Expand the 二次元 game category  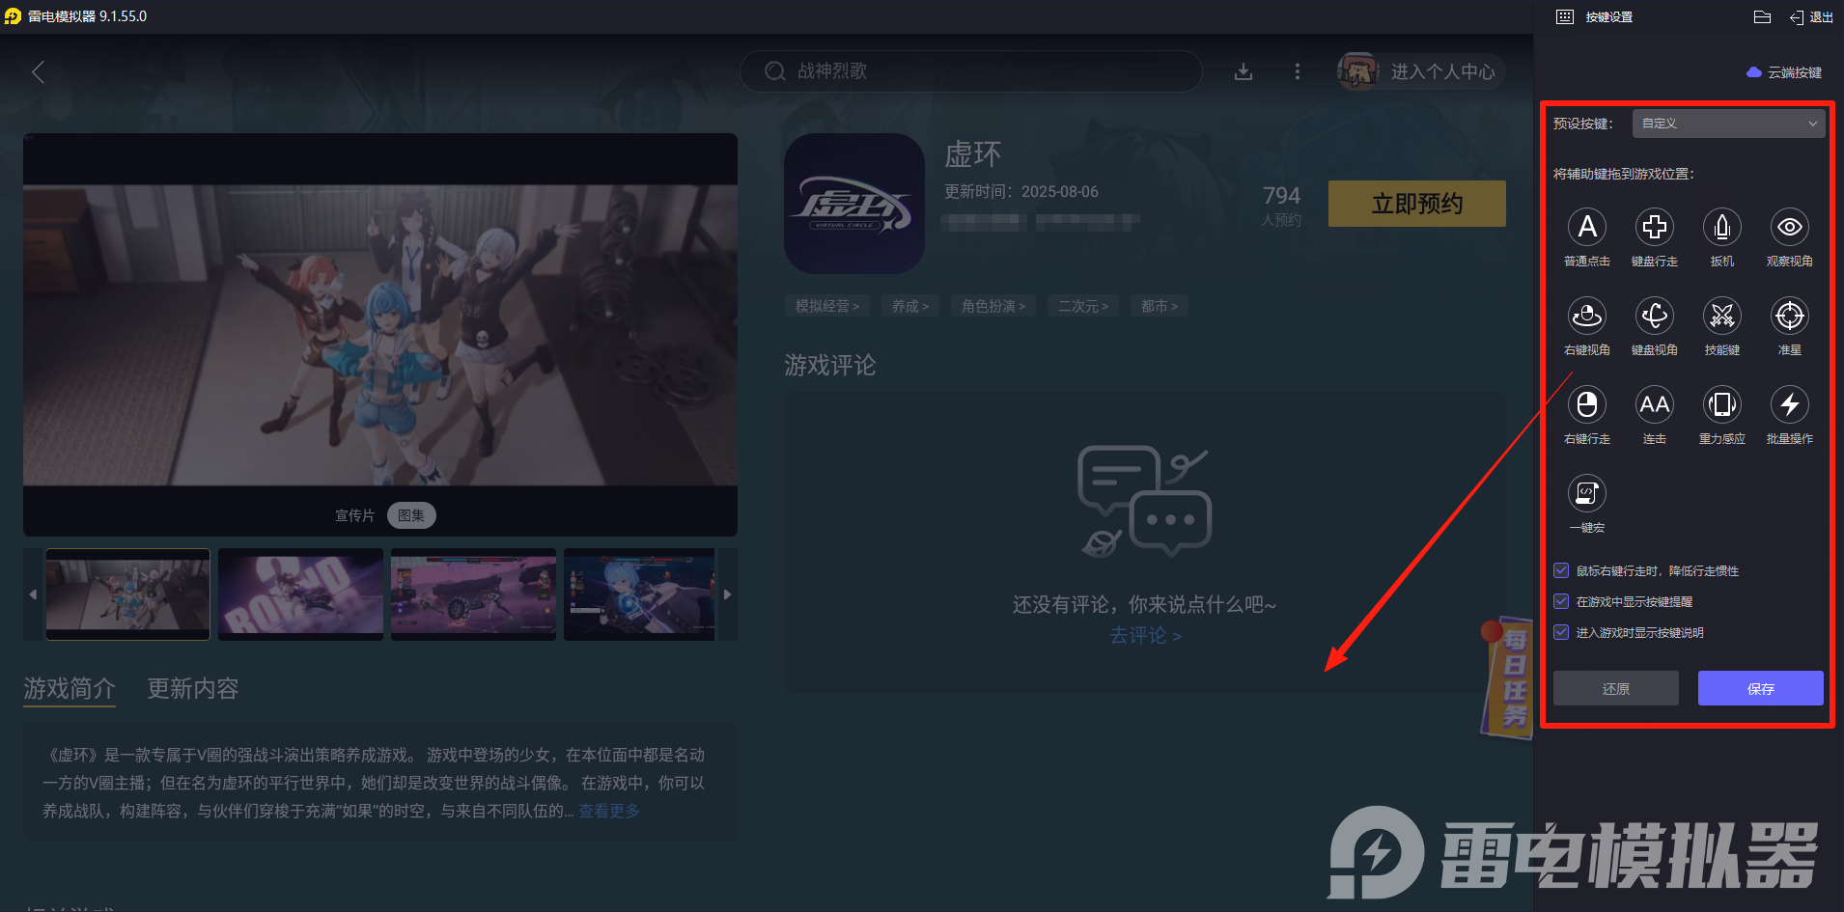1083,305
